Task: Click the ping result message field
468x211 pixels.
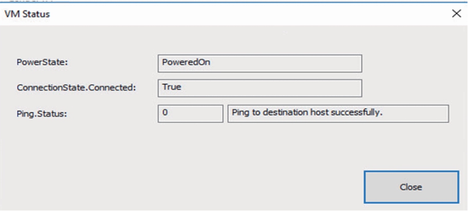Action: click(338, 113)
